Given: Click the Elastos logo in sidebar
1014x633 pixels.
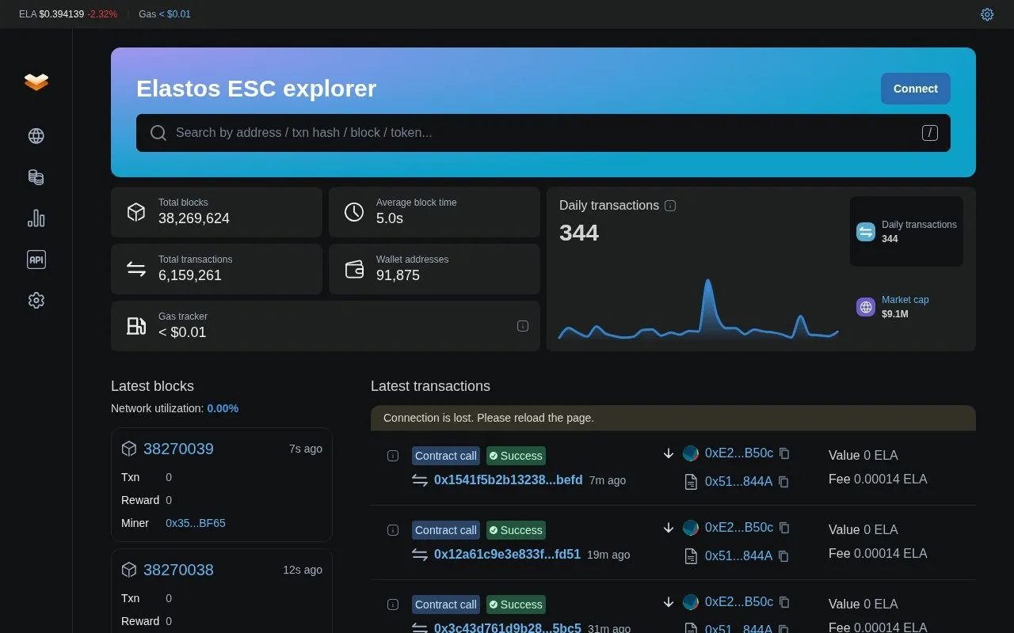Looking at the screenshot, I should pos(36,81).
